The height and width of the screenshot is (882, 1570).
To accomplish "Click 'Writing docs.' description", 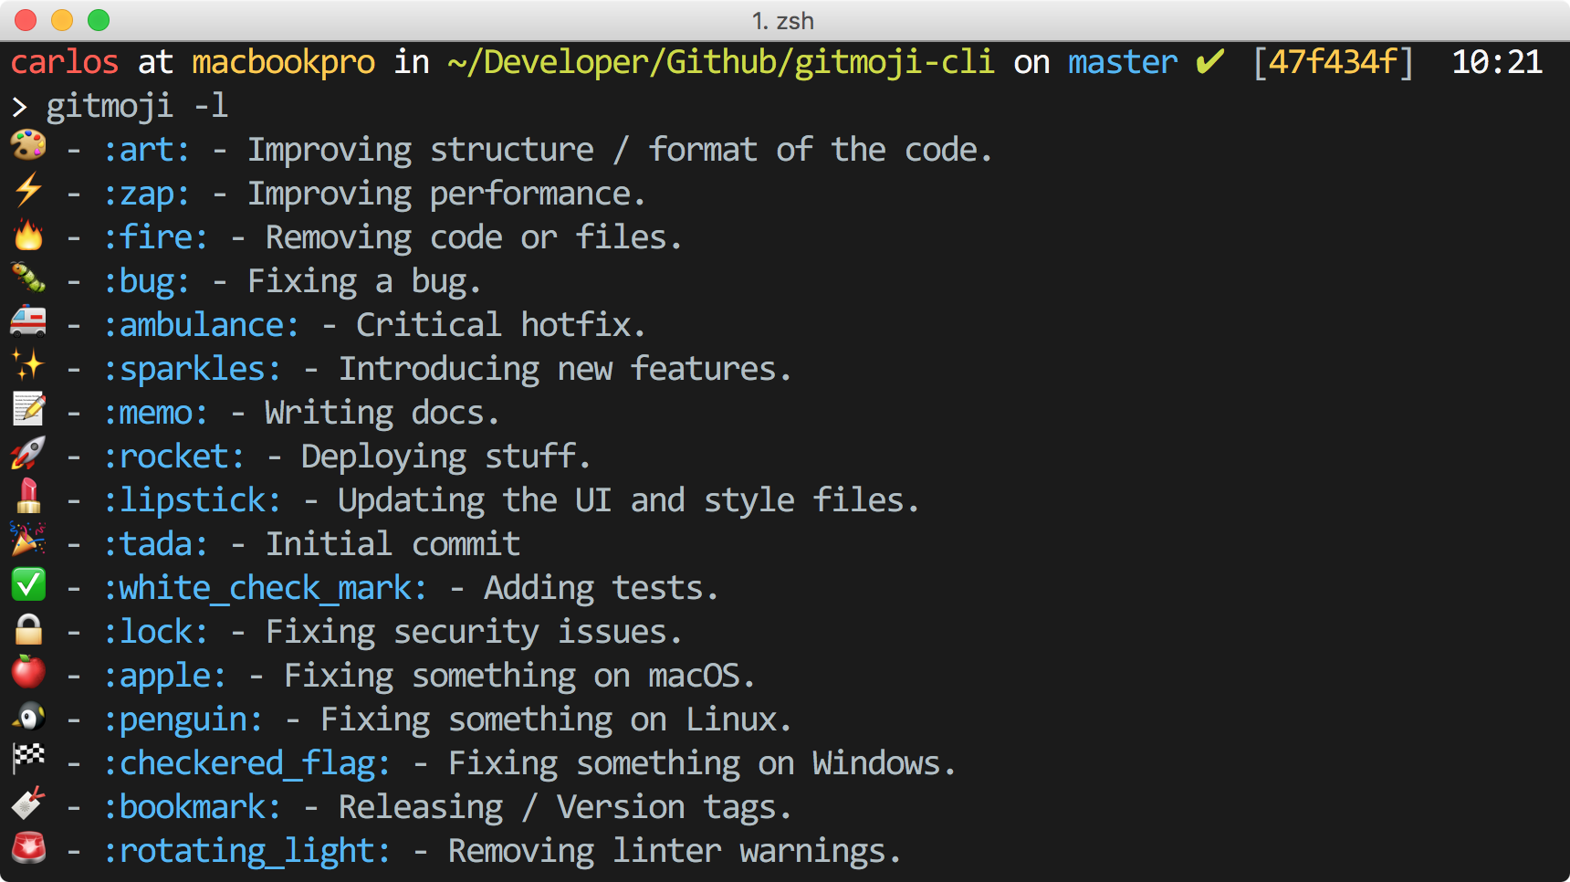I will pos(382,413).
